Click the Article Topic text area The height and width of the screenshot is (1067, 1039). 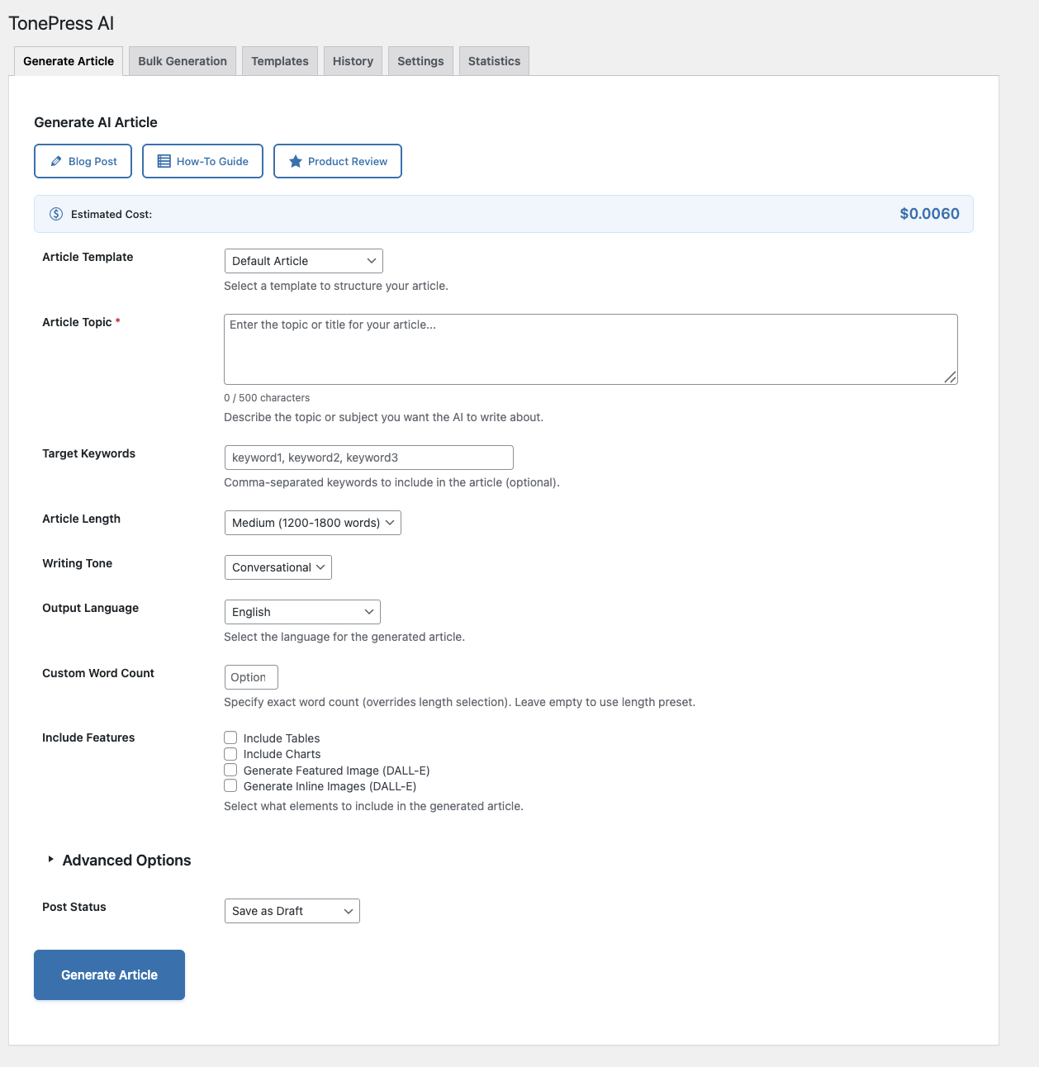(591, 349)
